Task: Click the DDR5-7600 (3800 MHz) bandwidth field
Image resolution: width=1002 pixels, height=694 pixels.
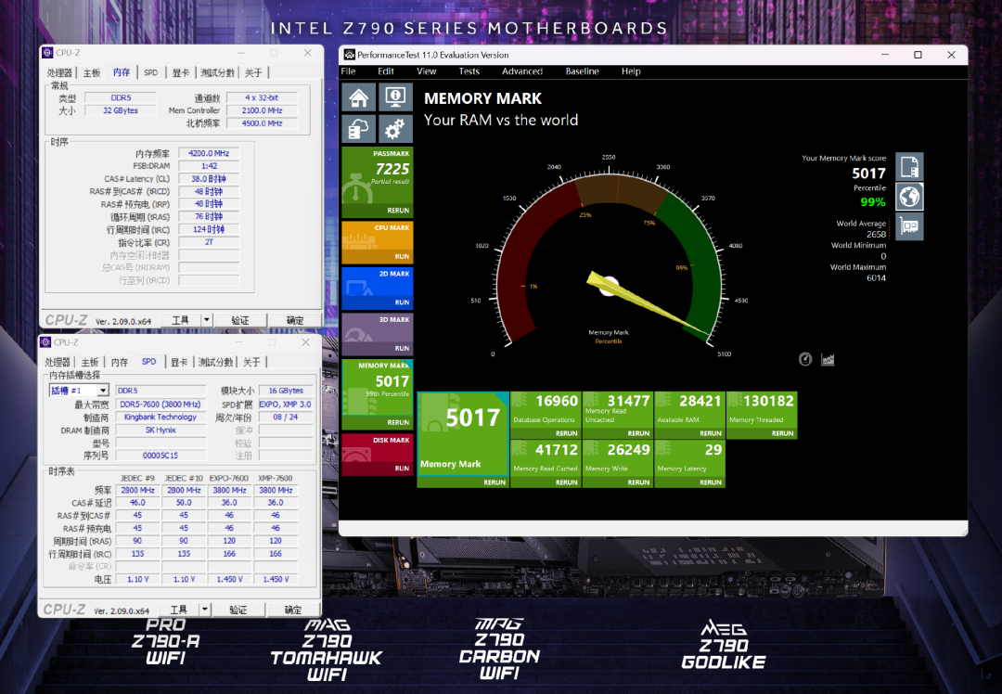Action: pos(161,404)
